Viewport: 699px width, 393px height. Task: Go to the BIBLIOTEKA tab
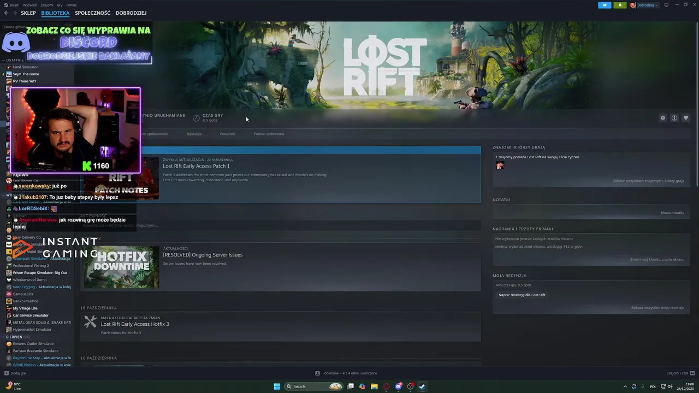[x=55, y=13]
